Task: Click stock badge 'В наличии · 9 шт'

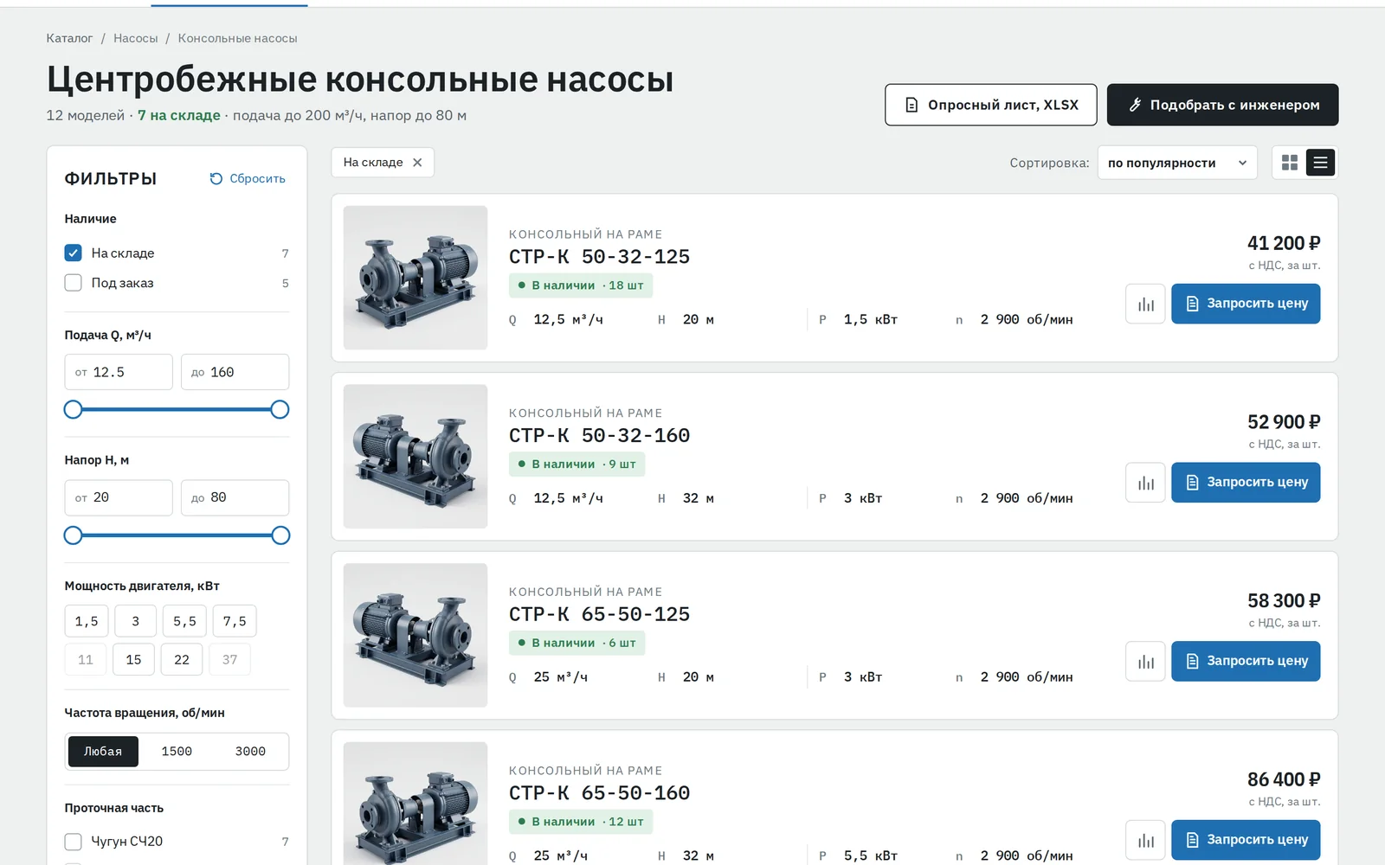Action: click(x=577, y=465)
